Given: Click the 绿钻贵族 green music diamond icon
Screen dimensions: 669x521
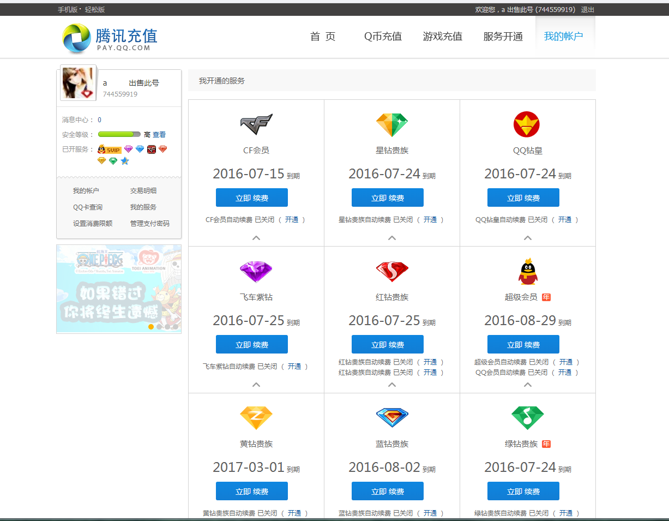Looking at the screenshot, I should pos(527,418).
